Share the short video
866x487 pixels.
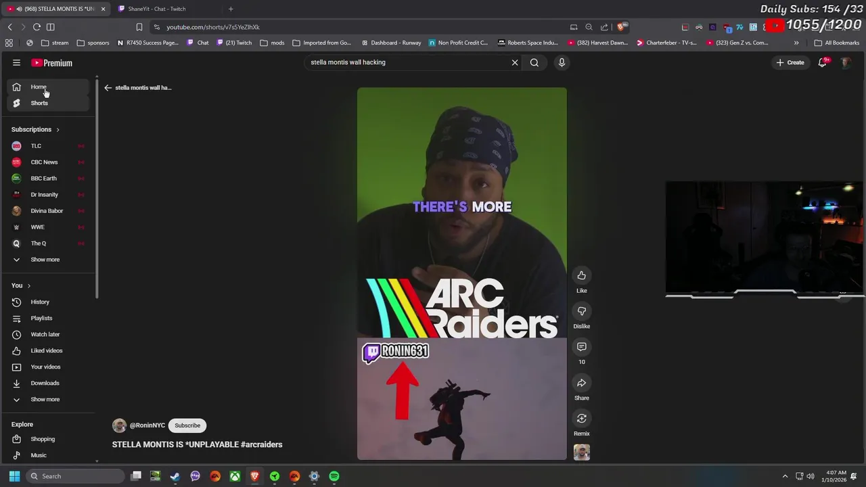(x=581, y=383)
